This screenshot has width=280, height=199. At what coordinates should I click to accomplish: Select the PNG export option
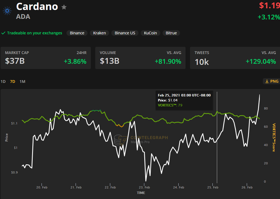[x=271, y=81]
